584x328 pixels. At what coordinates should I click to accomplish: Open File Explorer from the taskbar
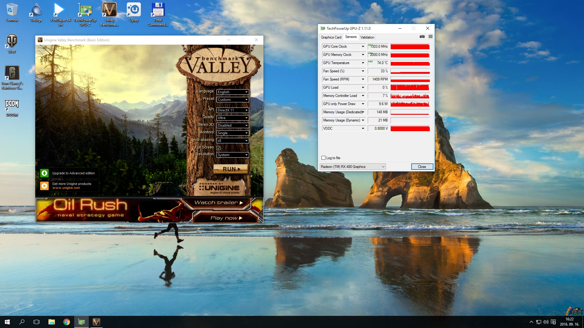pos(51,322)
